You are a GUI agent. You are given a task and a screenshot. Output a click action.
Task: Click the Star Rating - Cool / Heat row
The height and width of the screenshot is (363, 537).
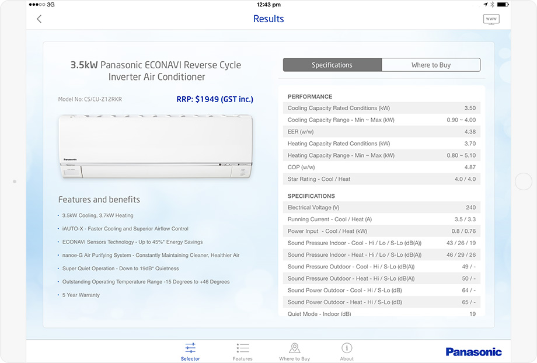pos(382,179)
